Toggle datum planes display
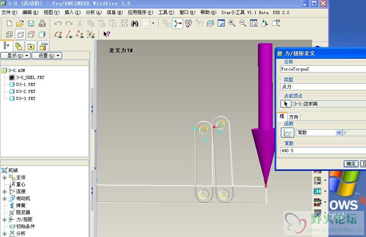 58,35
